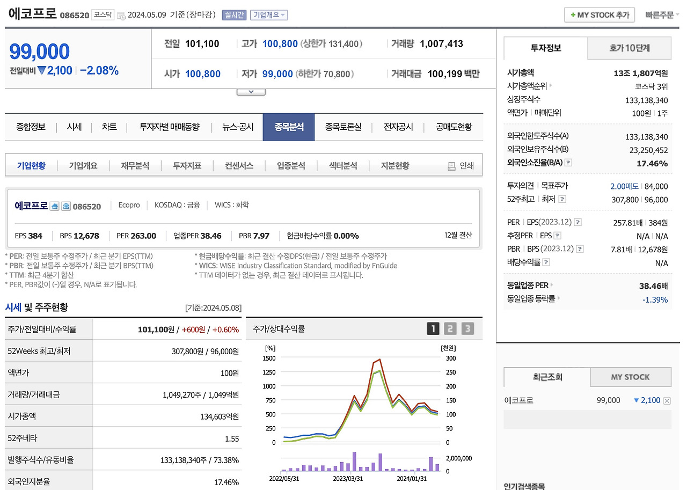Image resolution: width=687 pixels, height=490 pixels.
Task: Select the 업종분석 sub-tab
Action: click(x=291, y=166)
